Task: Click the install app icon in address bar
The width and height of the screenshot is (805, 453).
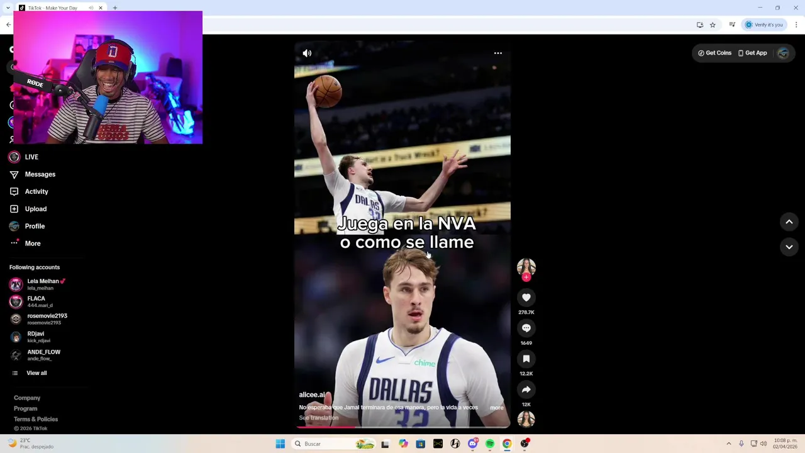Action: pyautogui.click(x=700, y=25)
